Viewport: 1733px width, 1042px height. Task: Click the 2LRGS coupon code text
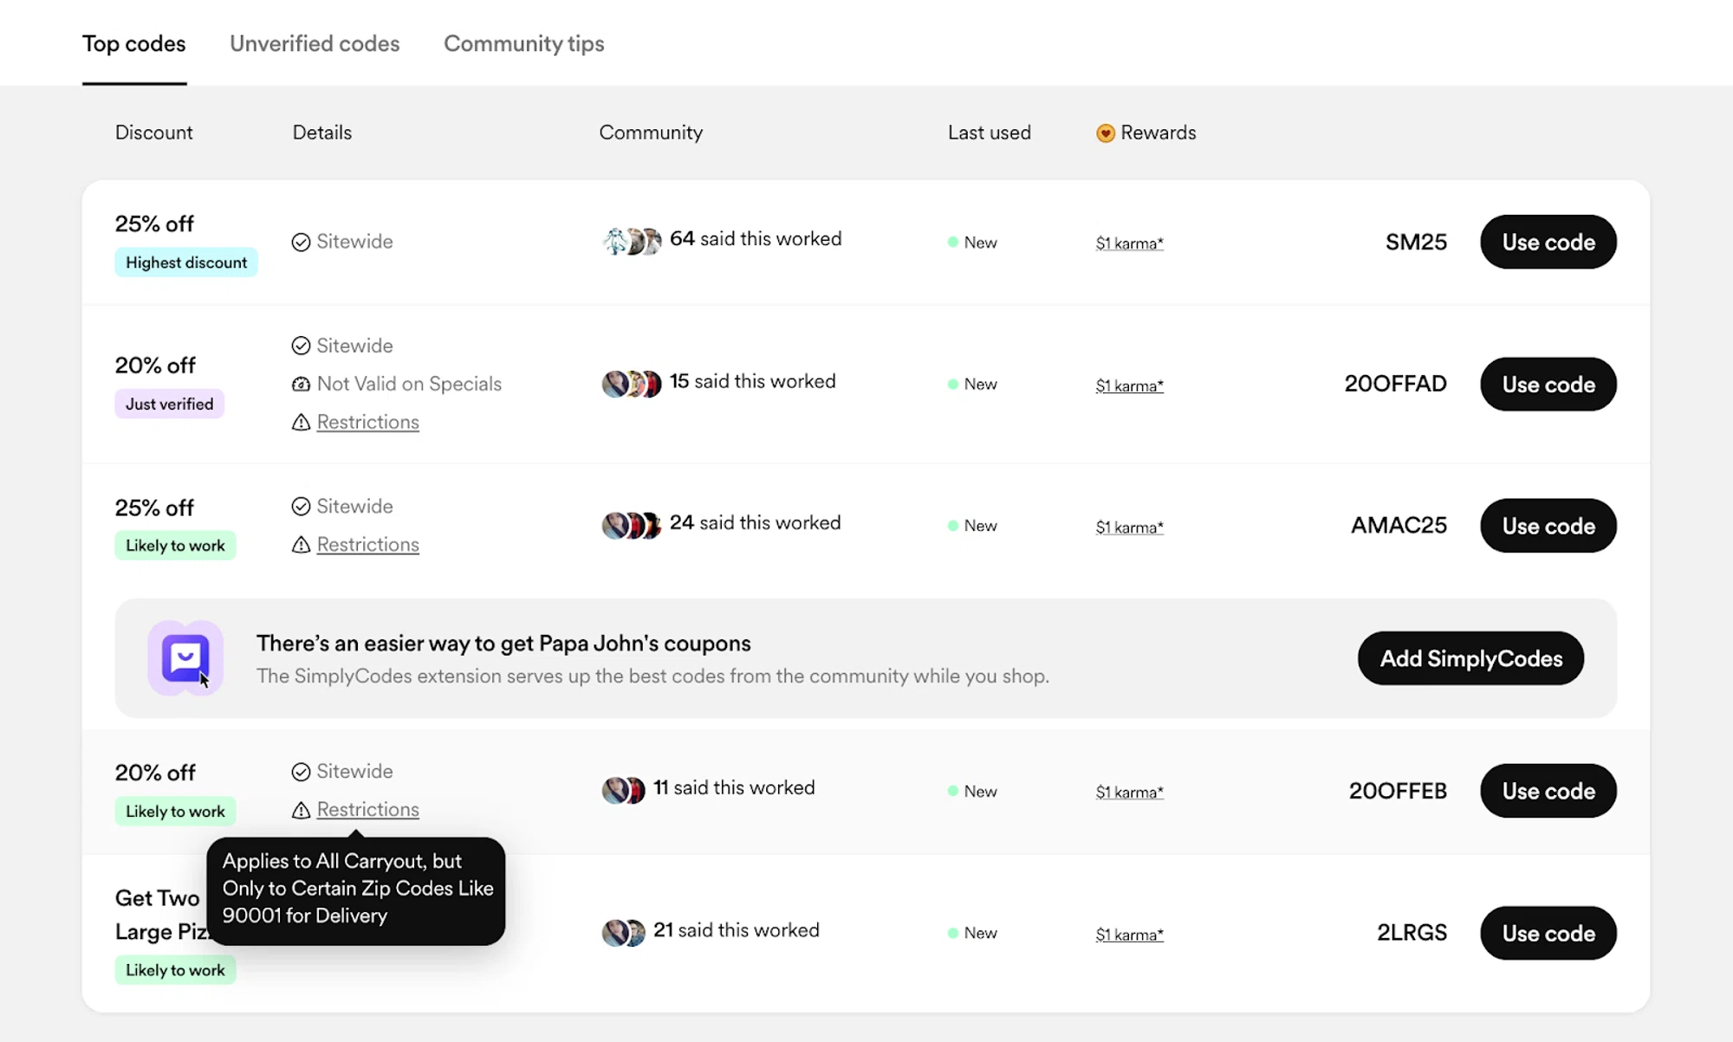tap(1412, 933)
